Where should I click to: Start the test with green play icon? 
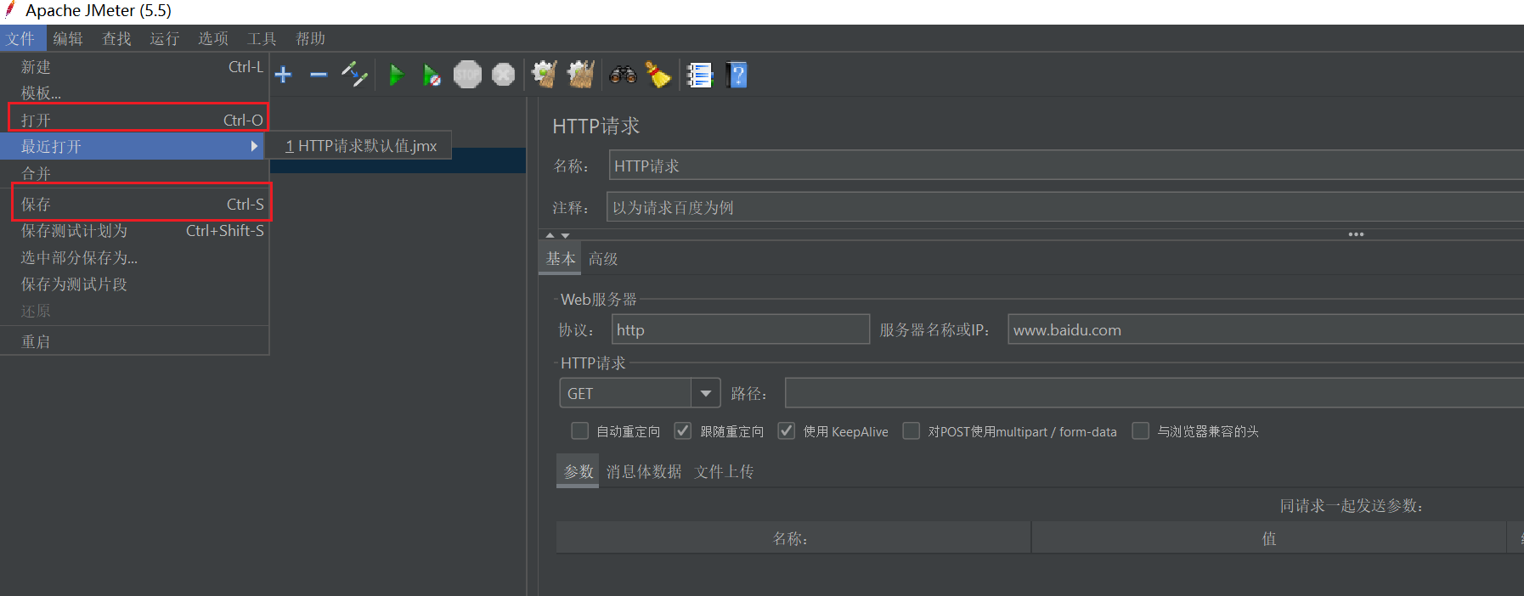pos(396,75)
